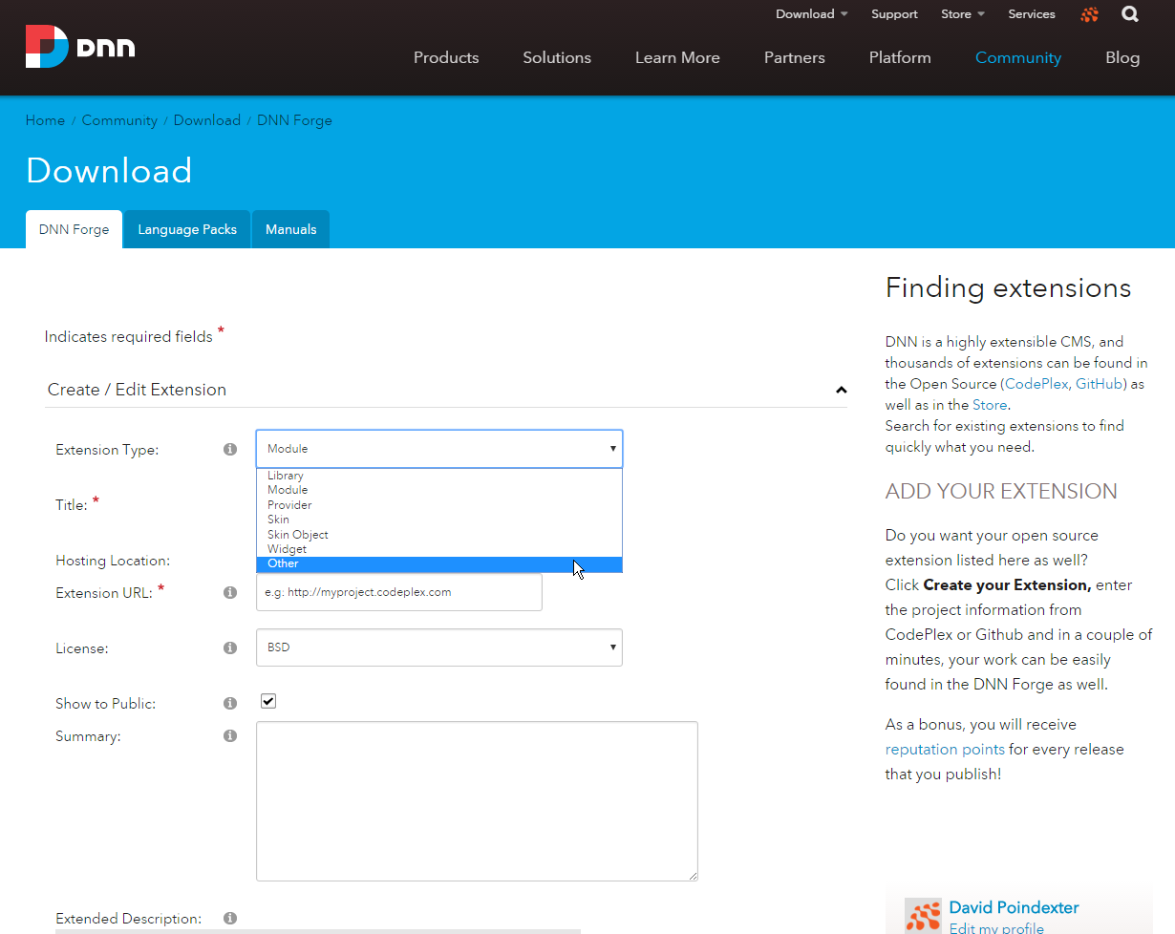This screenshot has height=934, width=1175.
Task: Go to Home breadcrumb link
Action: pyautogui.click(x=45, y=120)
